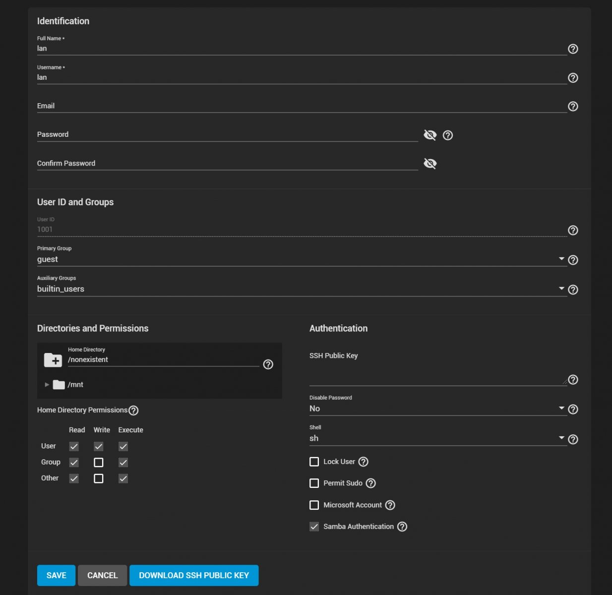
Task: Click the new folder plus icon
Action: (53, 360)
